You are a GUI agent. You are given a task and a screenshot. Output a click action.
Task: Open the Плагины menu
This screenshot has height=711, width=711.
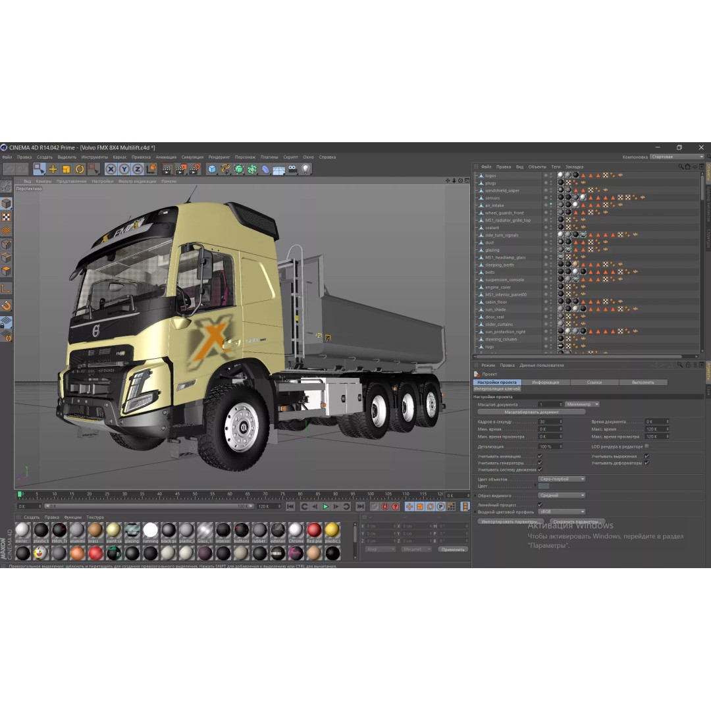coord(269,157)
